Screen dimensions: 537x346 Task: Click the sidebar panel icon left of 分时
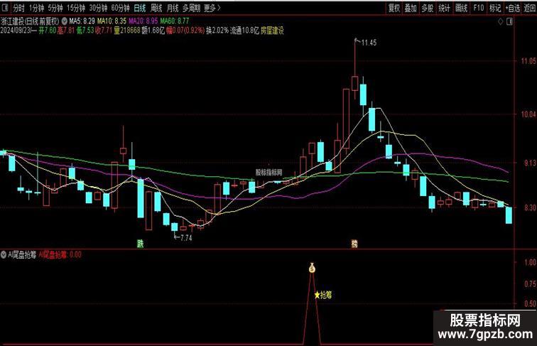(x=5, y=7)
